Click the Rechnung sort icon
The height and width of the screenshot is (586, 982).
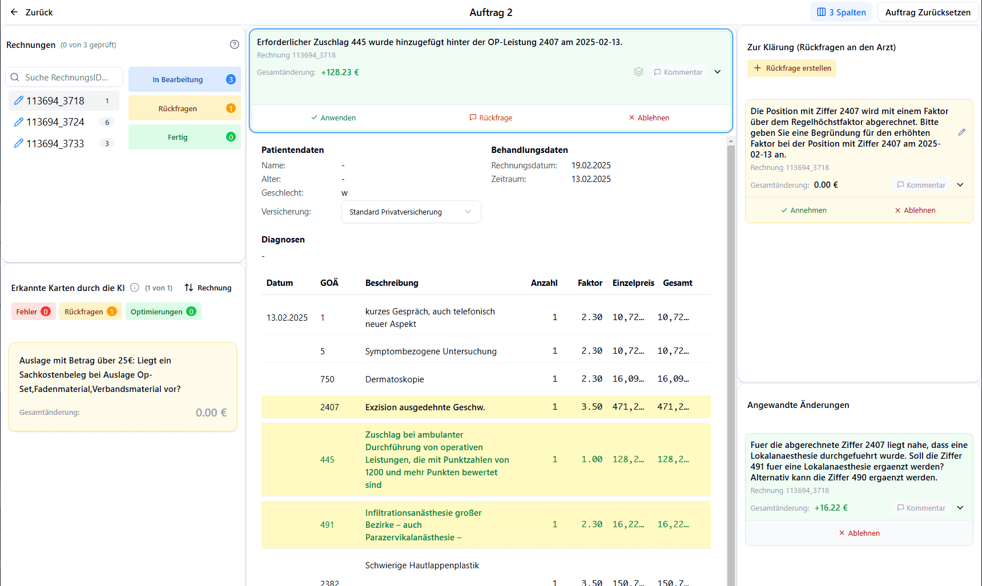point(188,288)
